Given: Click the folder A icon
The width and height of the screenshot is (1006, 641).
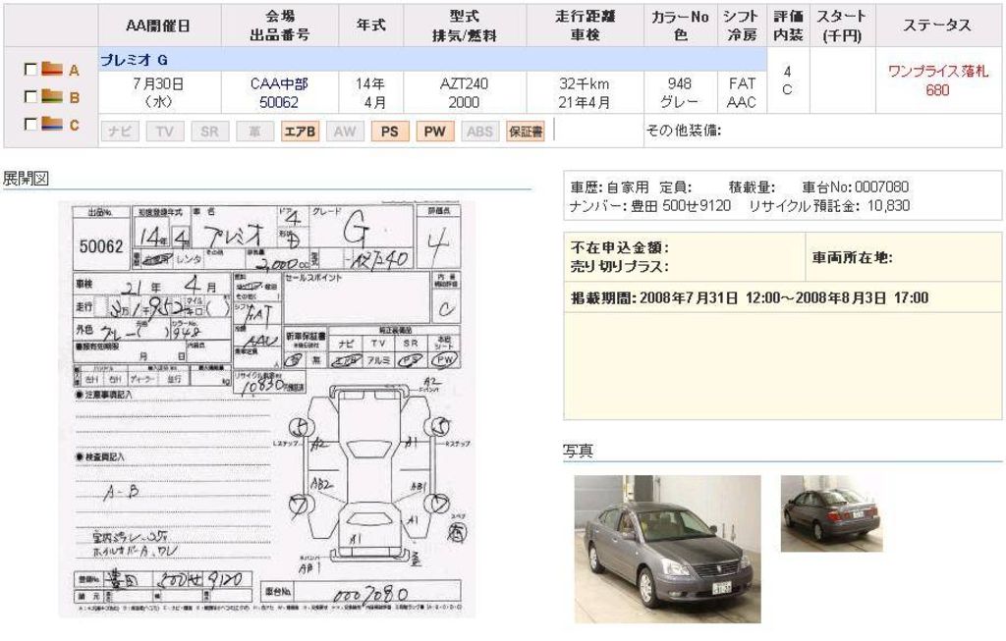Looking at the screenshot, I should (52, 71).
